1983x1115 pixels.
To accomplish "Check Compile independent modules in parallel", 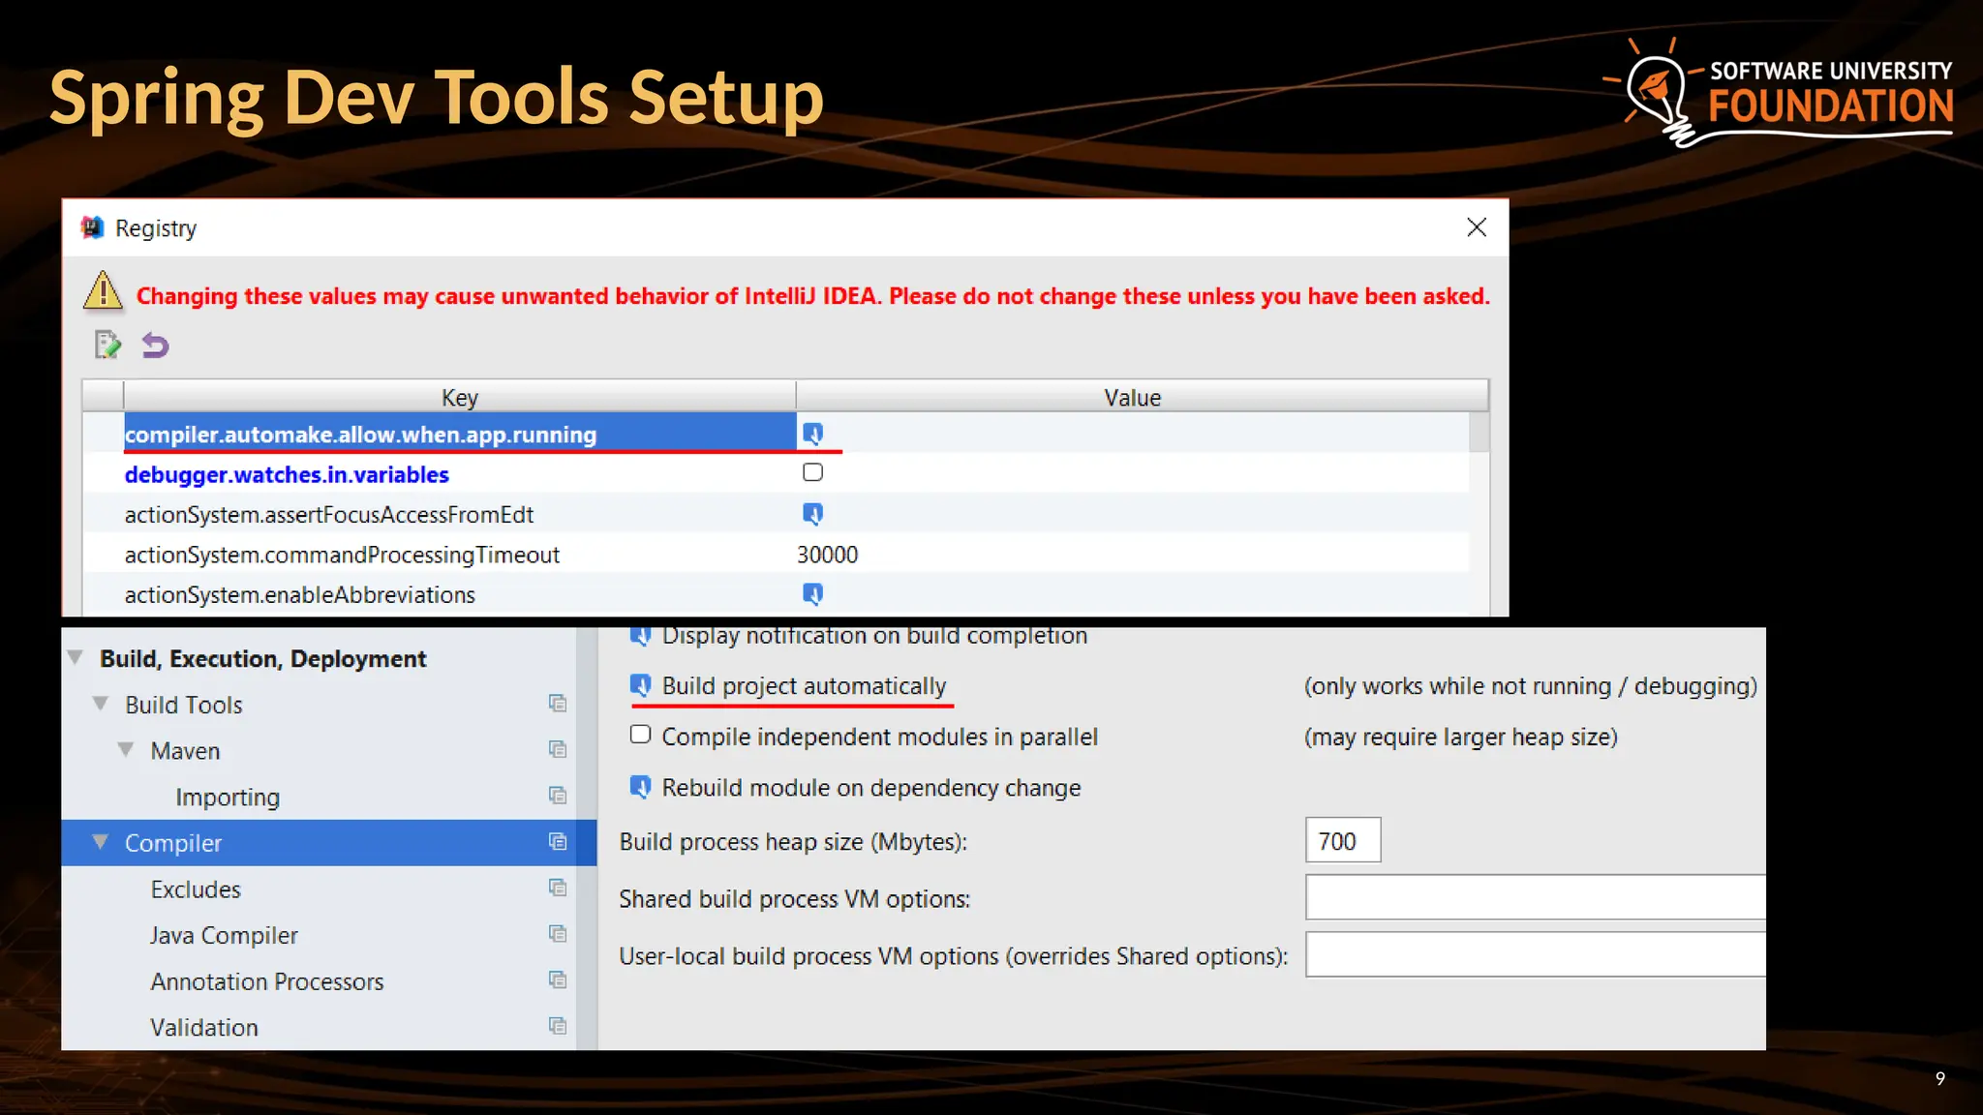I will coord(640,735).
